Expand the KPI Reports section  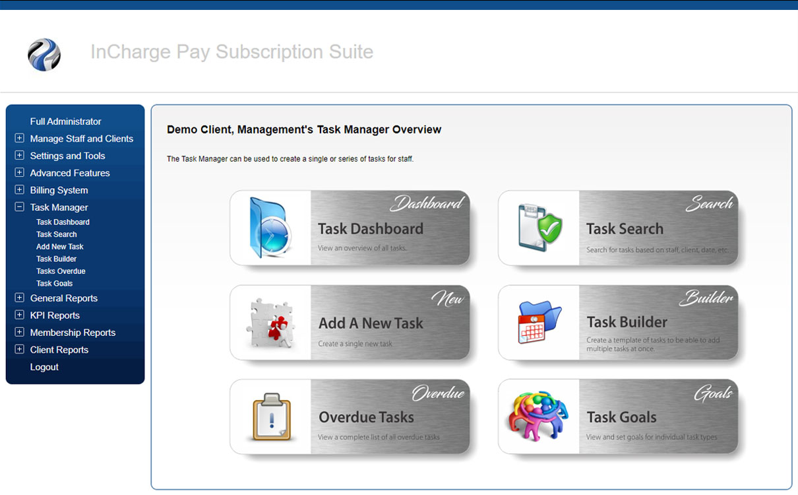pyautogui.click(x=19, y=315)
